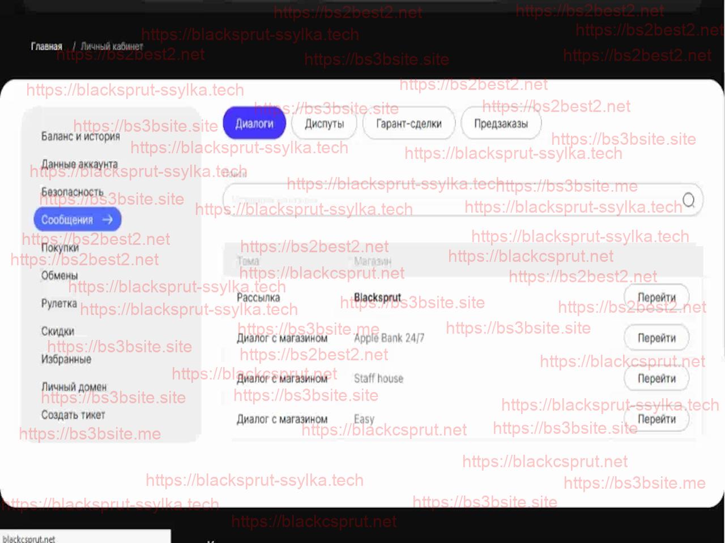
Task: Click Диалог с магазином in Apple Bank row
Action: click(x=282, y=338)
